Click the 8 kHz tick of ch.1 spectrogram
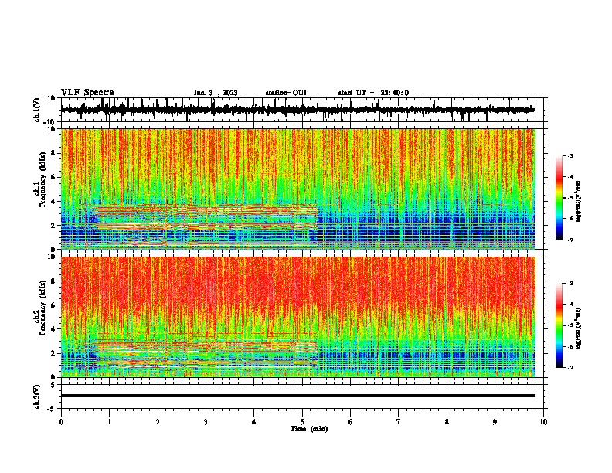This screenshot has width=612, height=473. point(54,153)
